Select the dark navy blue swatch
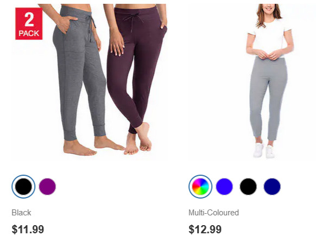This screenshot has height=236, width=316. coord(272,187)
